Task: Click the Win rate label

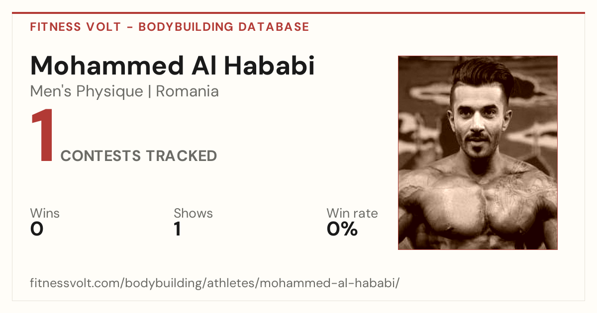Action: click(x=352, y=214)
